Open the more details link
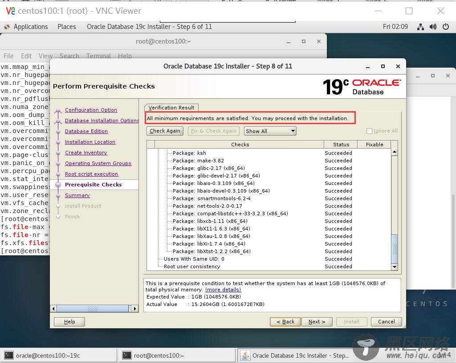 coord(223,290)
